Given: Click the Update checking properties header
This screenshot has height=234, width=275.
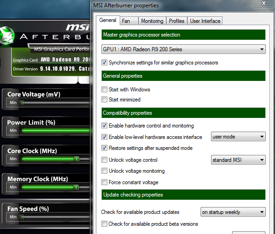Looking at the screenshot, I should tap(184, 195).
